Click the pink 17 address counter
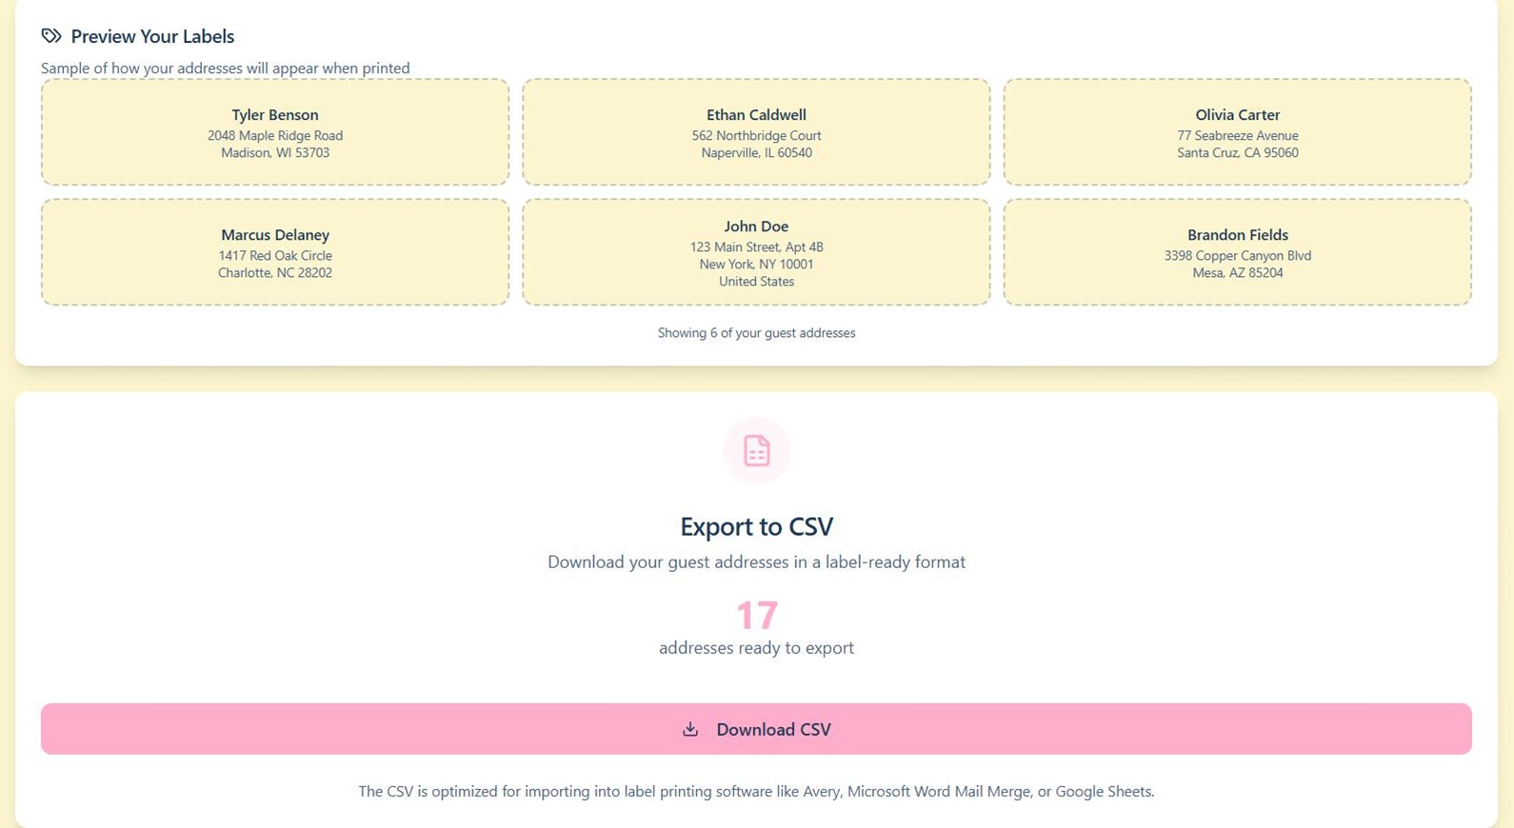 coord(756,615)
